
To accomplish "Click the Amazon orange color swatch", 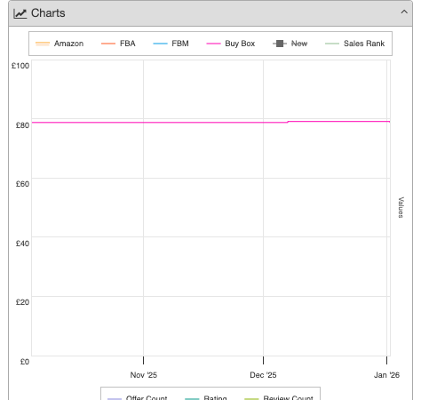I will point(43,44).
